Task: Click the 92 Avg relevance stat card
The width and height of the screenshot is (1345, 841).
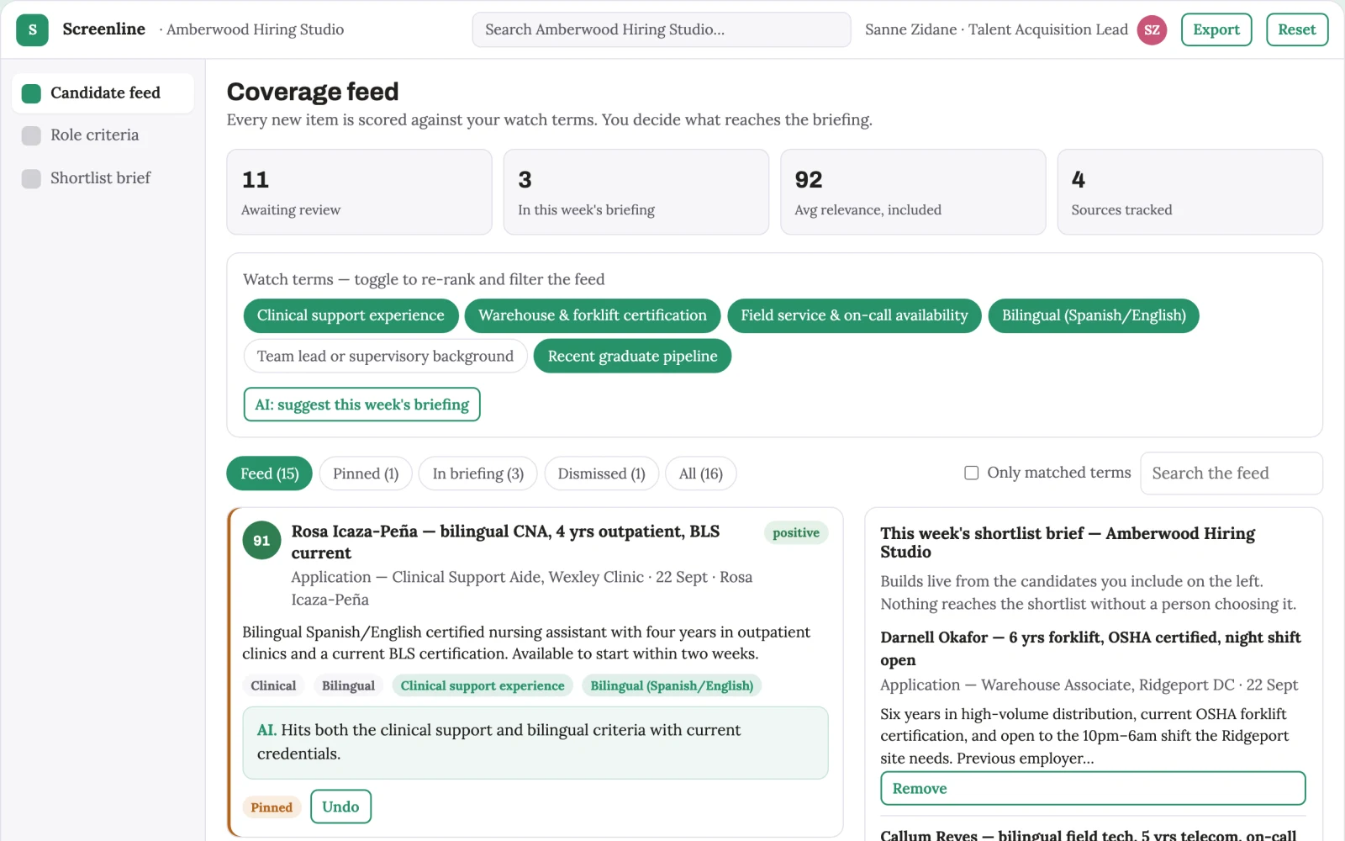Action: (x=913, y=192)
